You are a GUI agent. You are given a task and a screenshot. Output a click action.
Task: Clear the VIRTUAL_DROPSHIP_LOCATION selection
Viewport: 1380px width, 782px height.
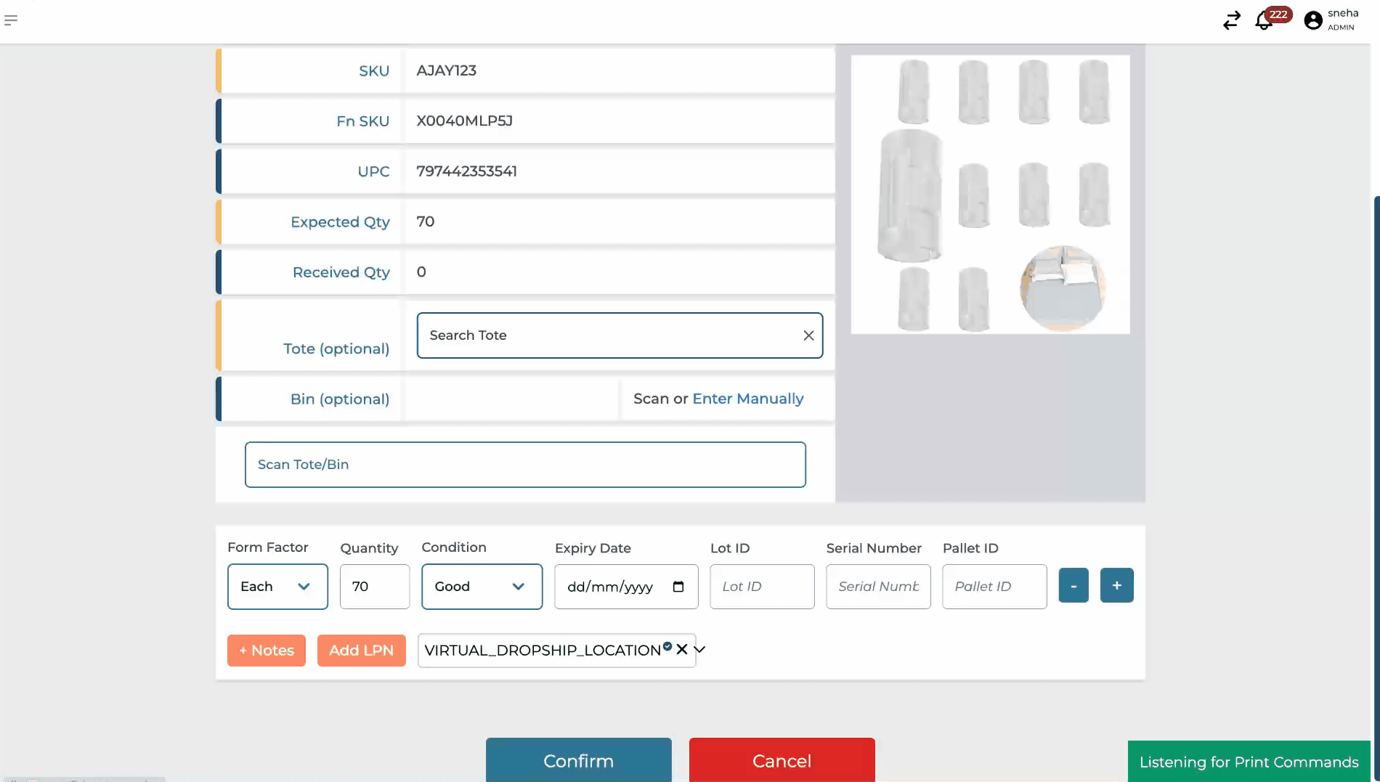pos(682,649)
